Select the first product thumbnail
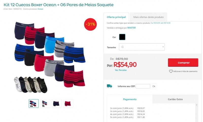 33,103
